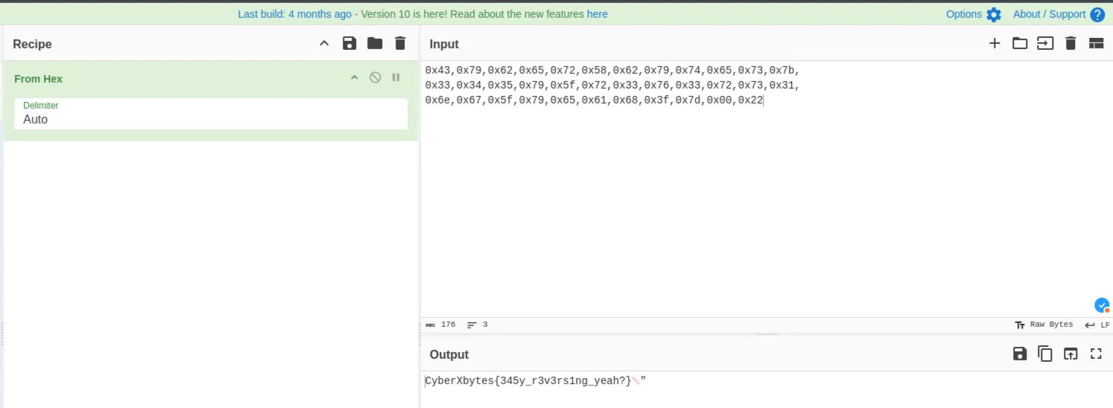Follow the new features 'here' link
The image size is (1113, 408).
(597, 14)
